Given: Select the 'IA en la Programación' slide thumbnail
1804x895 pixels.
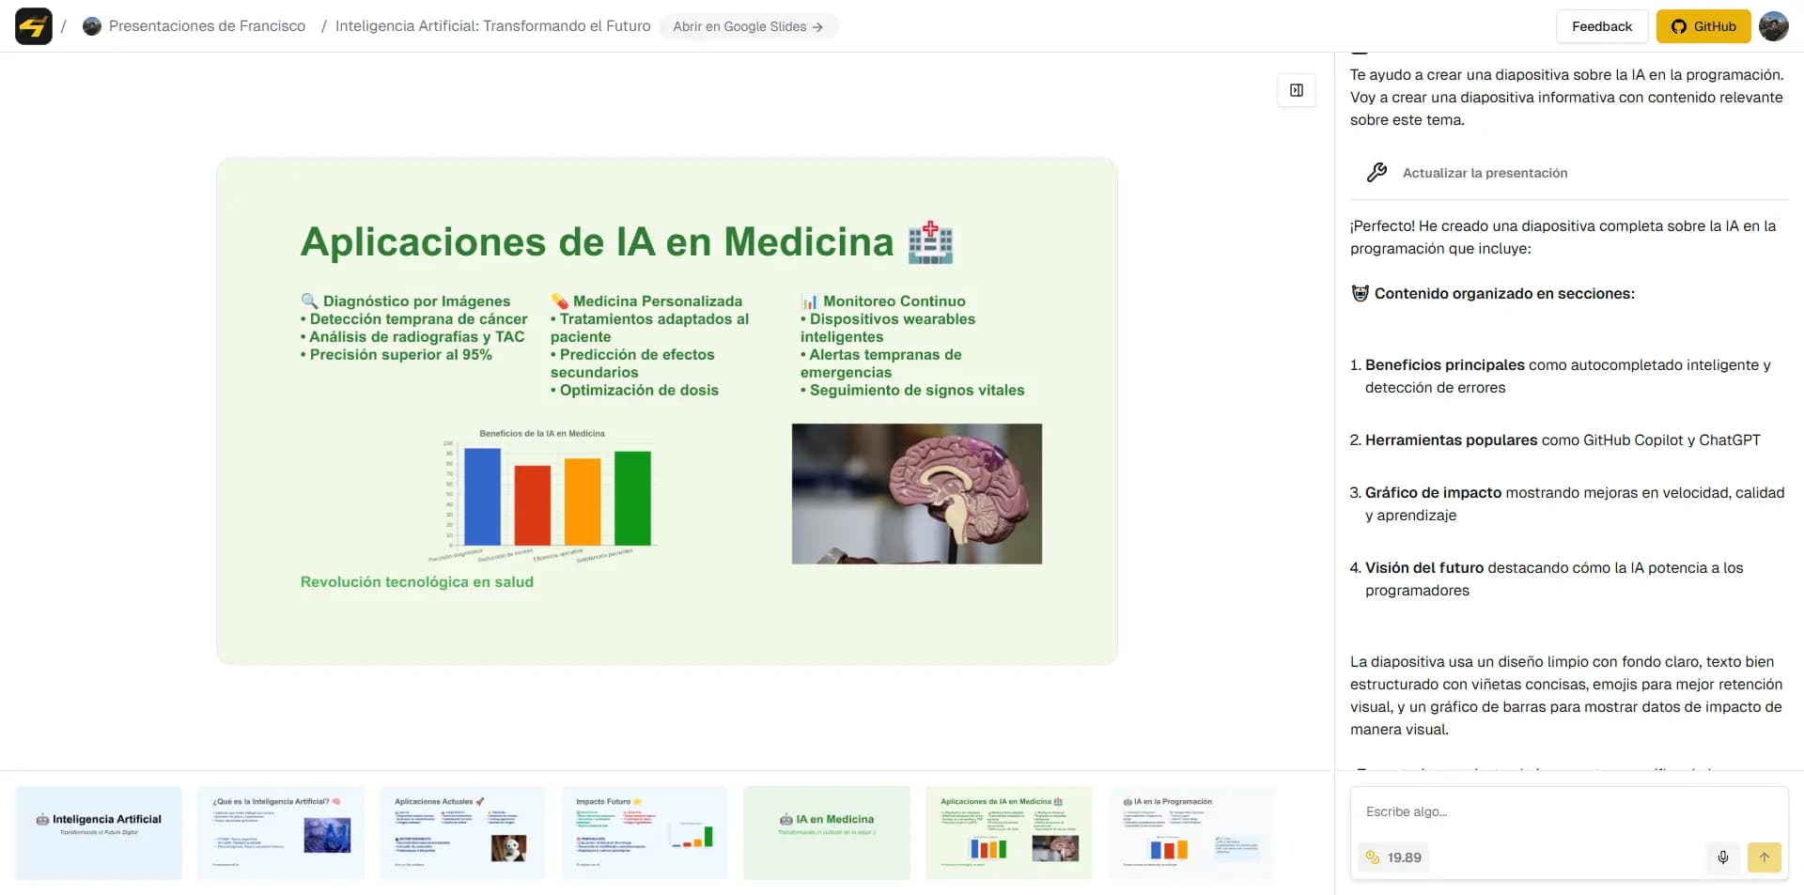Looking at the screenshot, I should point(1191,833).
